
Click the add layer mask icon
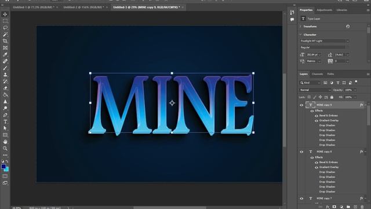click(334, 207)
